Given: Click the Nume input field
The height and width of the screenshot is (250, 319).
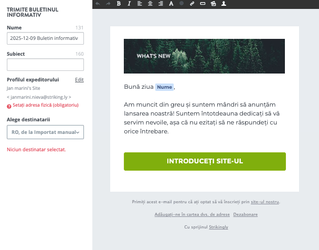Looking at the screenshot, I should [45, 38].
